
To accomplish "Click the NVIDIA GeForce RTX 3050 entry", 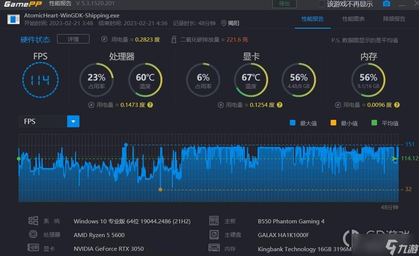I will [x=109, y=249].
